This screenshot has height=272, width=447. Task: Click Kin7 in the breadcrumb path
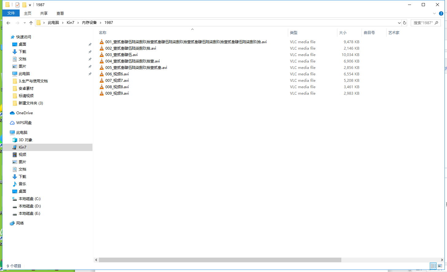[70, 23]
